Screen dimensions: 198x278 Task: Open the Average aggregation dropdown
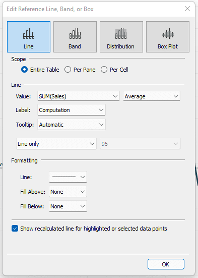click(x=152, y=96)
